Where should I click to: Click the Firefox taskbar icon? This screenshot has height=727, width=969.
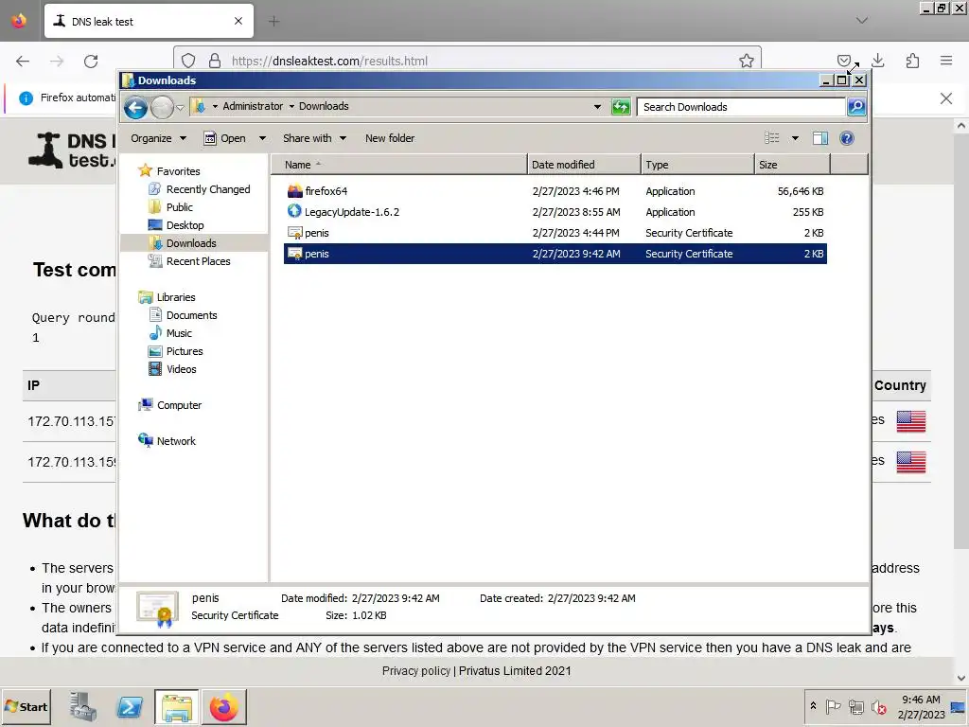[223, 707]
